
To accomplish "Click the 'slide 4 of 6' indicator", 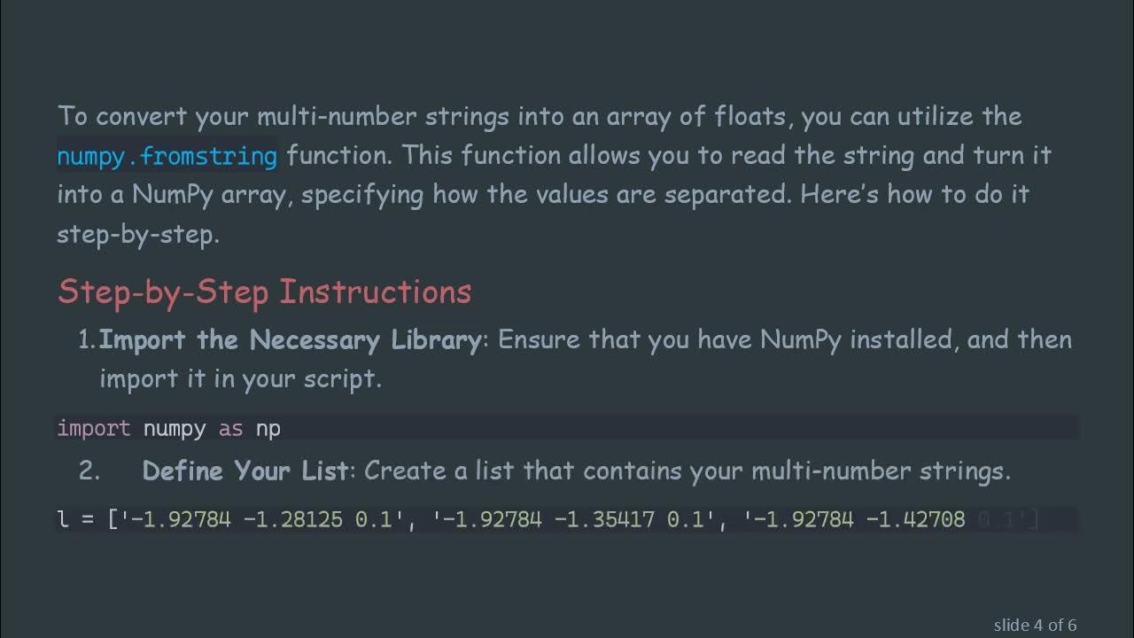I will (x=1034, y=625).
